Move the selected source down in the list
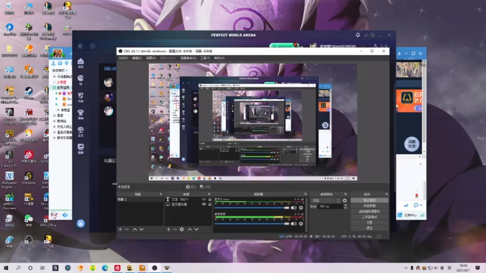The image size is (486, 273). click(x=196, y=229)
